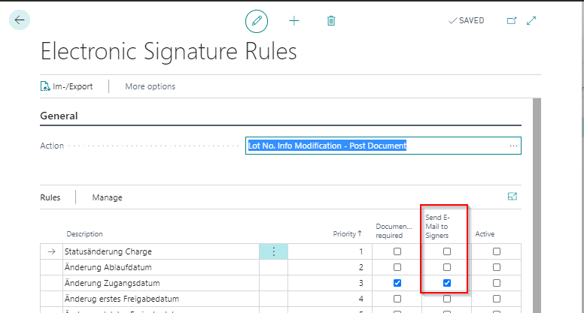The image size is (584, 313).
Task: Toggle Document required for Statusänderung Charge
Action: (x=397, y=251)
